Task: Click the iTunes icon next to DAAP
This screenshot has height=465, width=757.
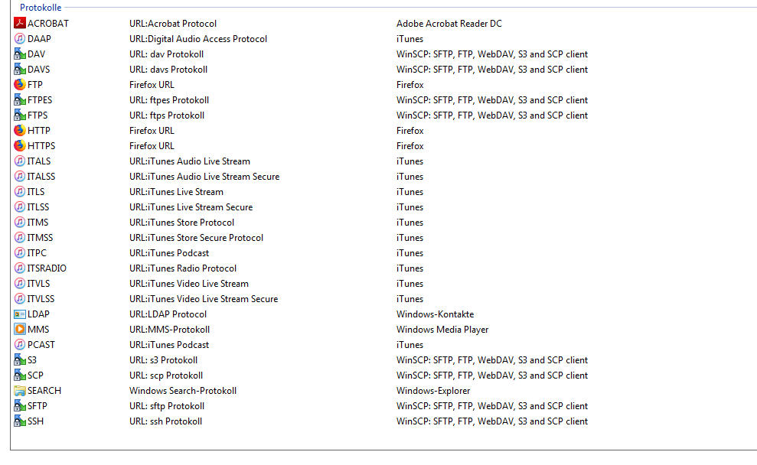Action: pos(20,38)
